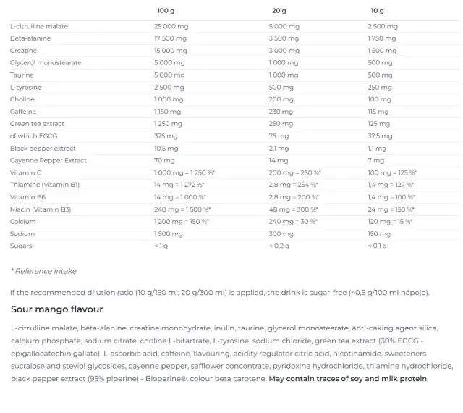Click the Sour mango flavour heading
Viewport: 463px width, 413px height.
point(57,309)
